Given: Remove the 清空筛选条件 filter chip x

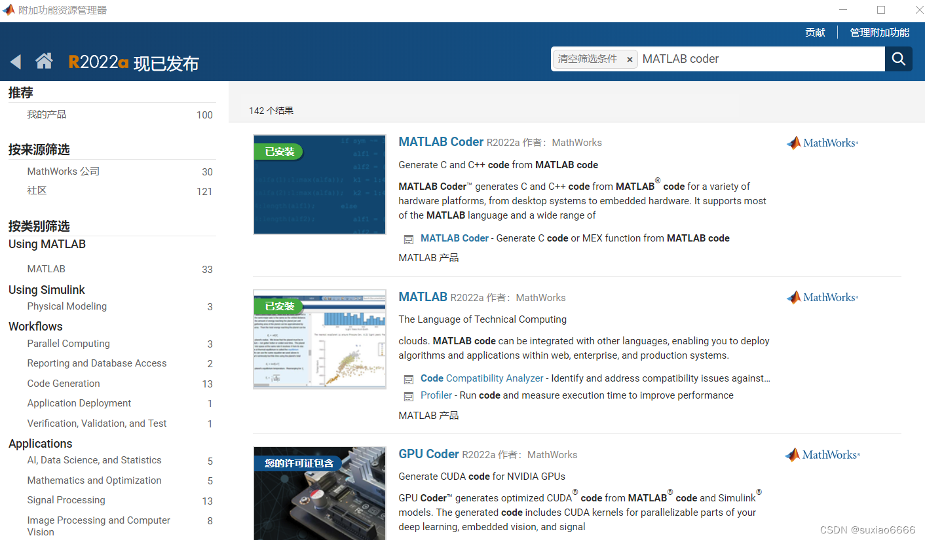Looking at the screenshot, I should point(630,60).
